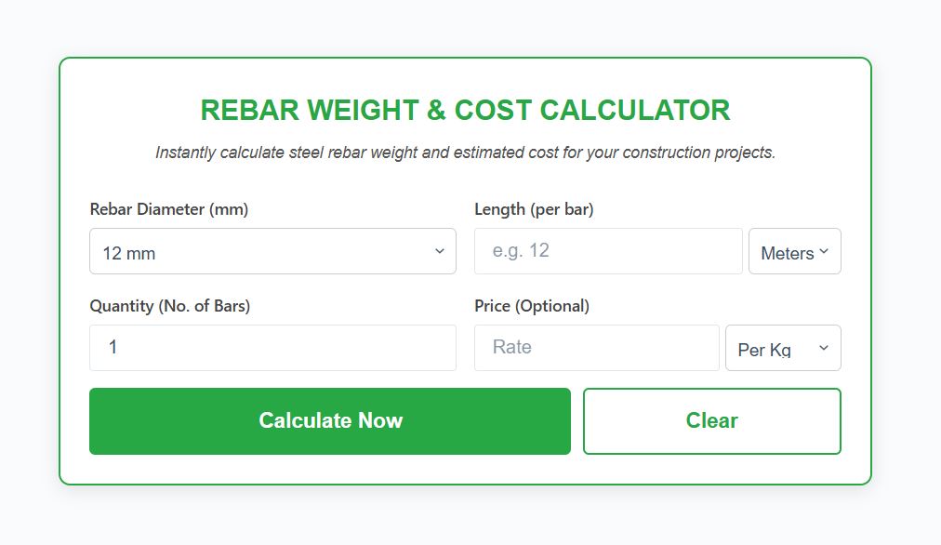Click the chevron beside Meters

pos(822,249)
